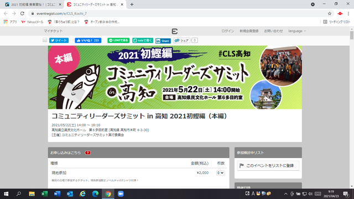The width and height of the screenshot is (354, 199).
Task: Open a new browser tab
Action: pos(132,4)
